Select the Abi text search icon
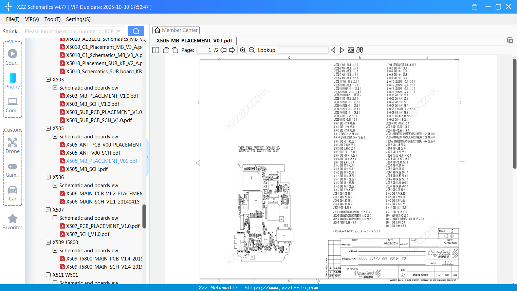 click(x=351, y=50)
